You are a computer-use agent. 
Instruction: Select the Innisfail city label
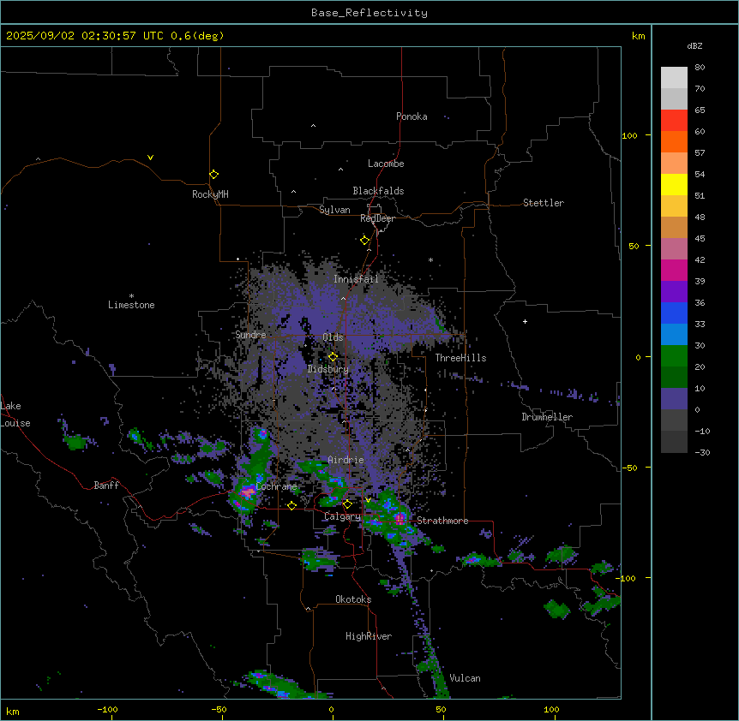click(x=356, y=279)
